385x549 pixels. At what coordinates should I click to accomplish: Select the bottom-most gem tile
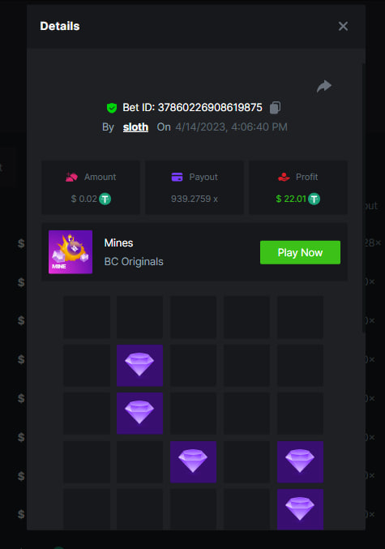pyautogui.click(x=300, y=509)
